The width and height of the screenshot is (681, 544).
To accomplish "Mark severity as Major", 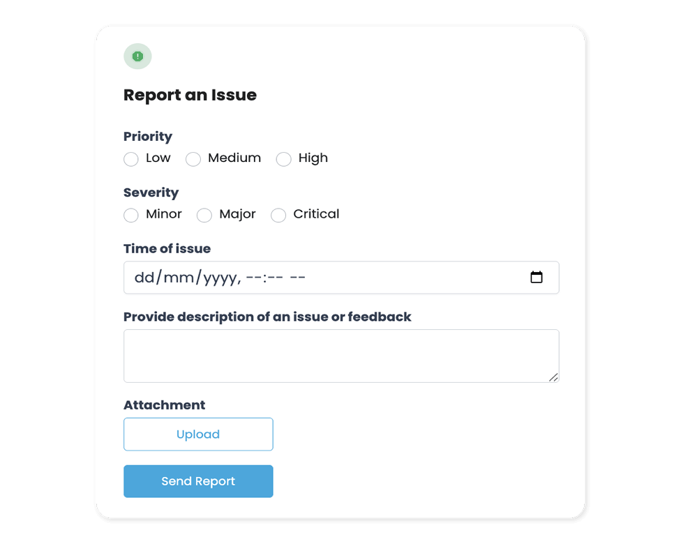I will pos(204,215).
